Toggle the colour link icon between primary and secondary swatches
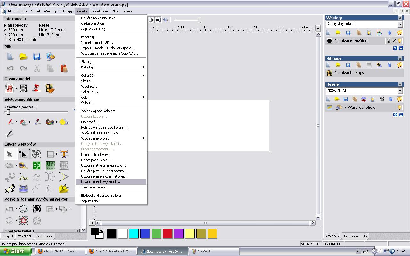The image size is (410, 256). (101, 230)
